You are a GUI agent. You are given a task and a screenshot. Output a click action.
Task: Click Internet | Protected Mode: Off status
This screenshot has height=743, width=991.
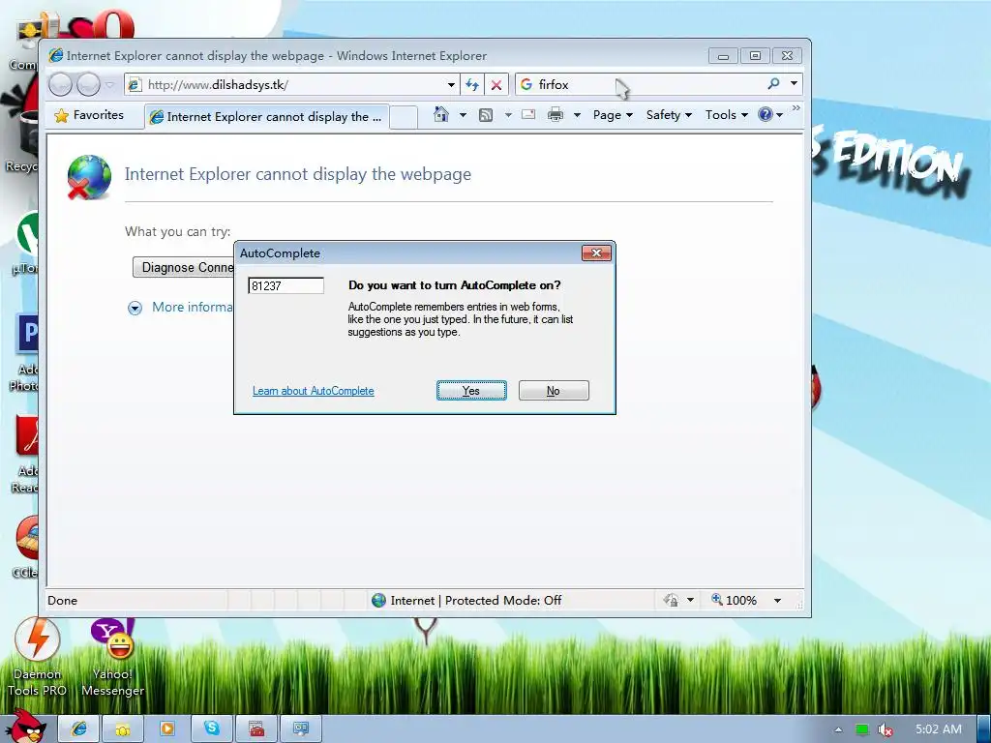click(466, 600)
